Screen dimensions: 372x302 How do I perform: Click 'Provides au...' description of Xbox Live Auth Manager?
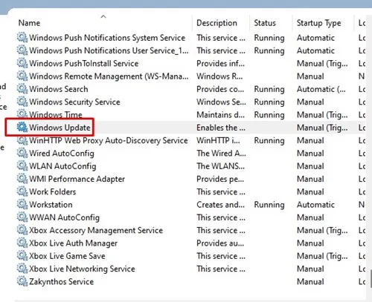[x=220, y=243]
